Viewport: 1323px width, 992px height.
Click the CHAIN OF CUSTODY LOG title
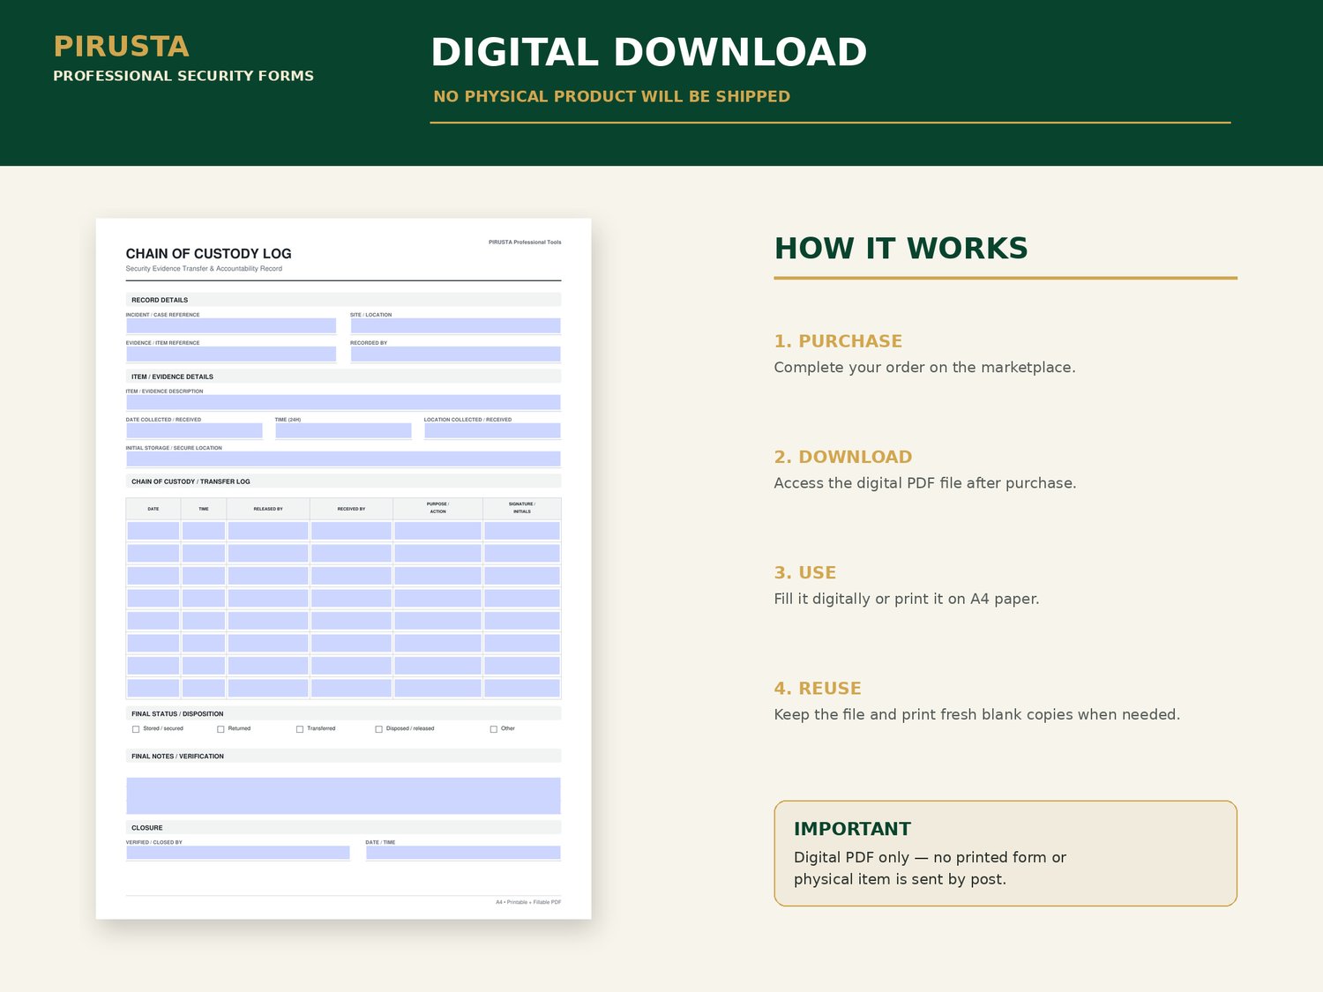(208, 254)
